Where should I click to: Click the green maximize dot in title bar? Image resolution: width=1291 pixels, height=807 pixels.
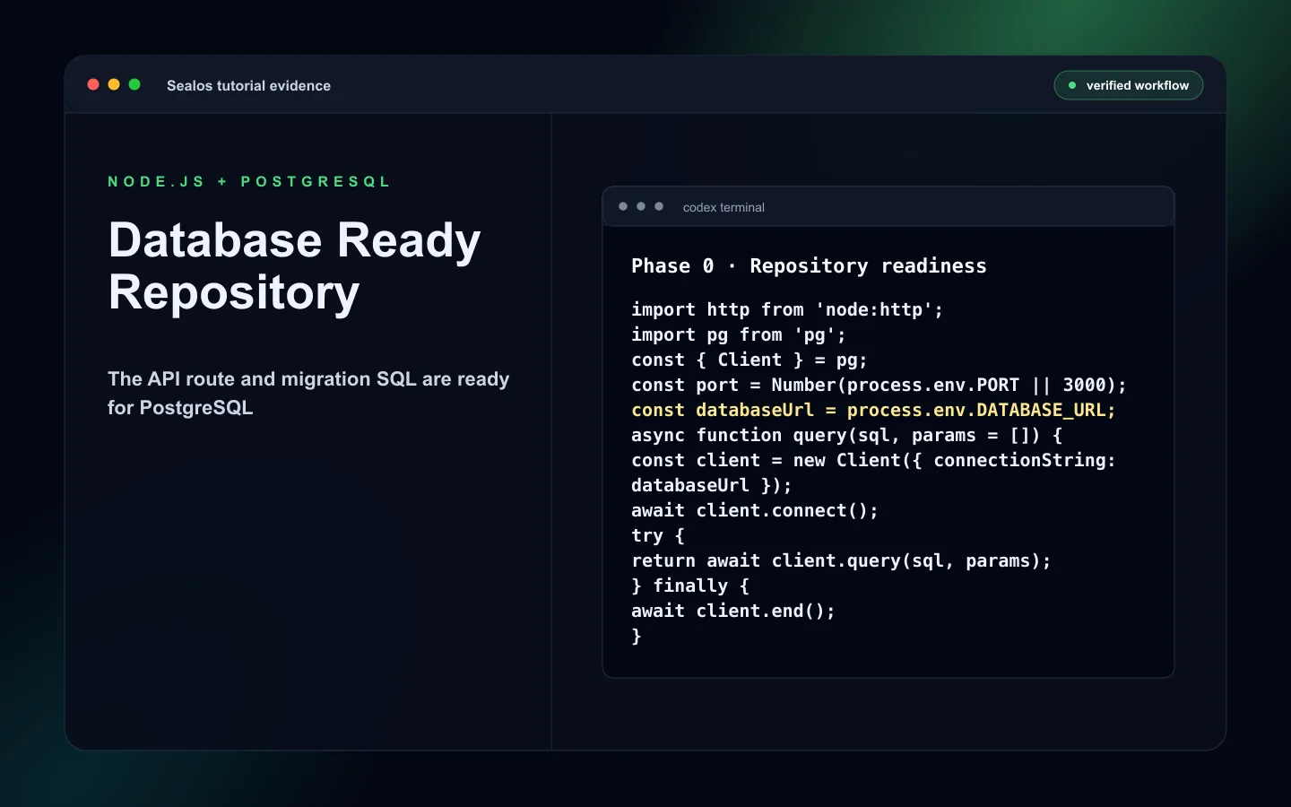click(x=134, y=84)
